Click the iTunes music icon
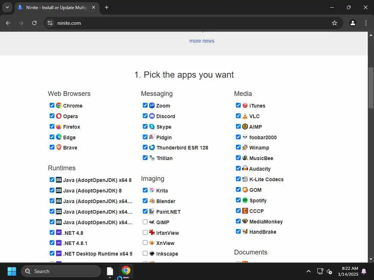Viewport: 374px width, 280px height. click(x=245, y=105)
